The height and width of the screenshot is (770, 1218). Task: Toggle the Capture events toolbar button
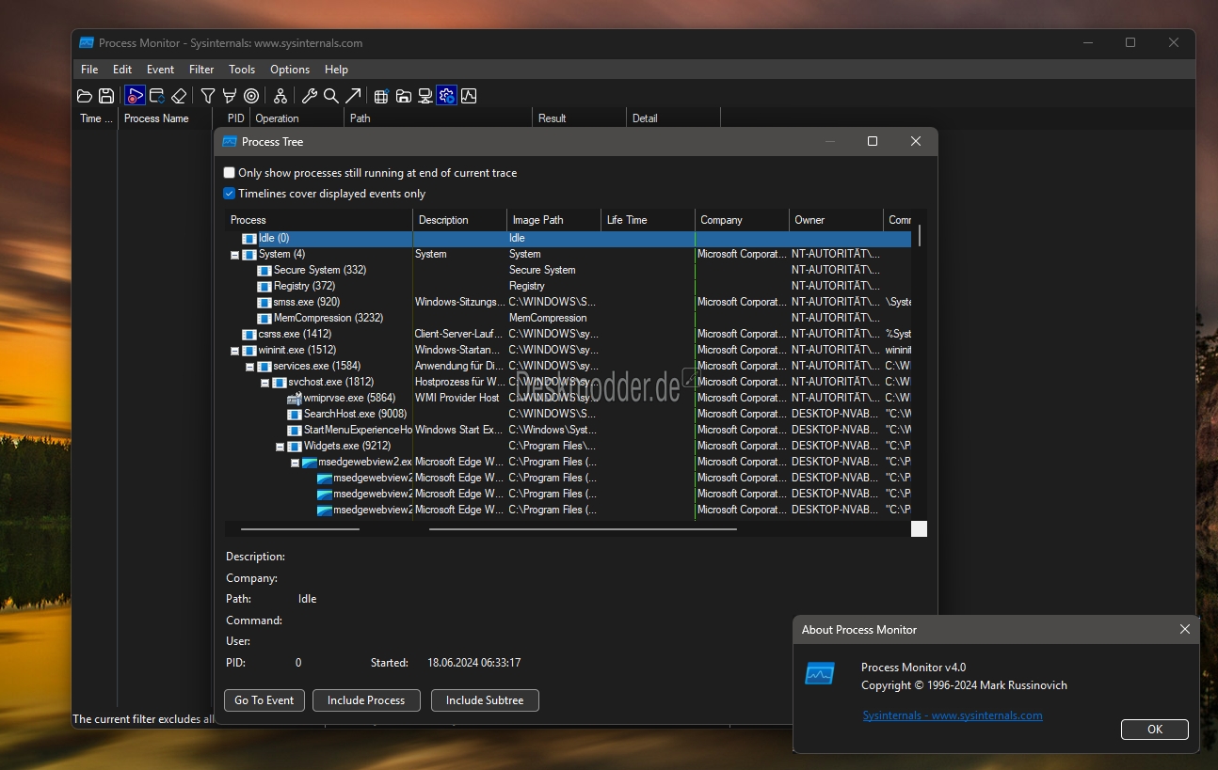point(135,96)
